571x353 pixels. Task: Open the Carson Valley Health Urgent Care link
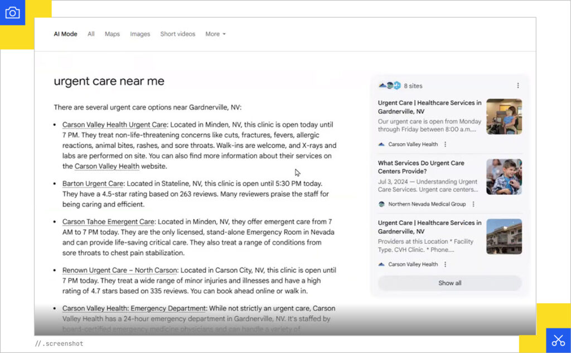(x=114, y=125)
